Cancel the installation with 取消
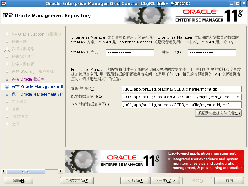Viewport: 248px width, 187px height. tap(229, 181)
